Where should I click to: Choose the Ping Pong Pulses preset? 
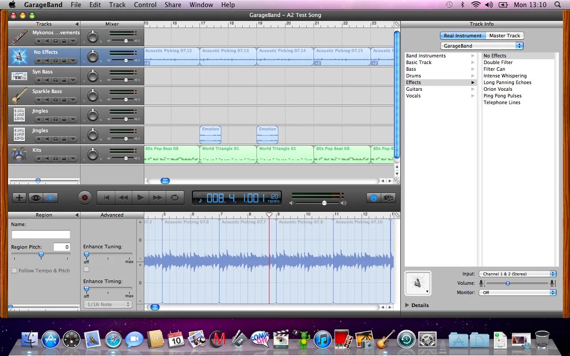(x=502, y=96)
